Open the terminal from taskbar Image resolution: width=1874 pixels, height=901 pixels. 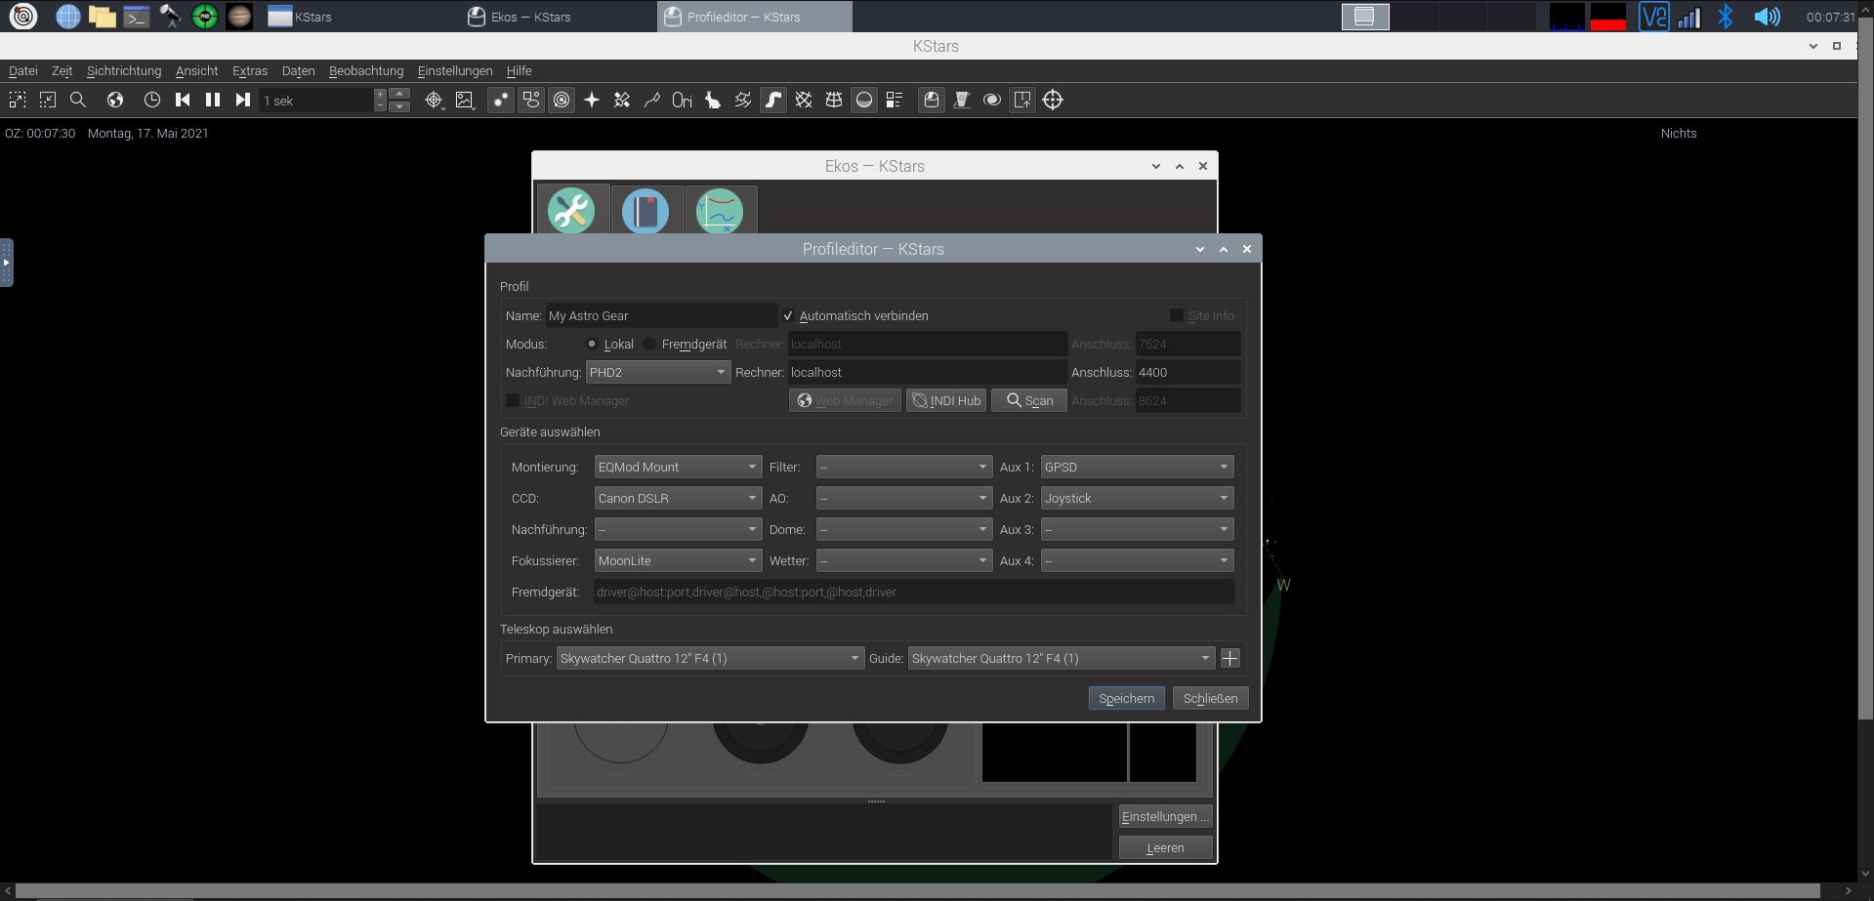(x=136, y=16)
